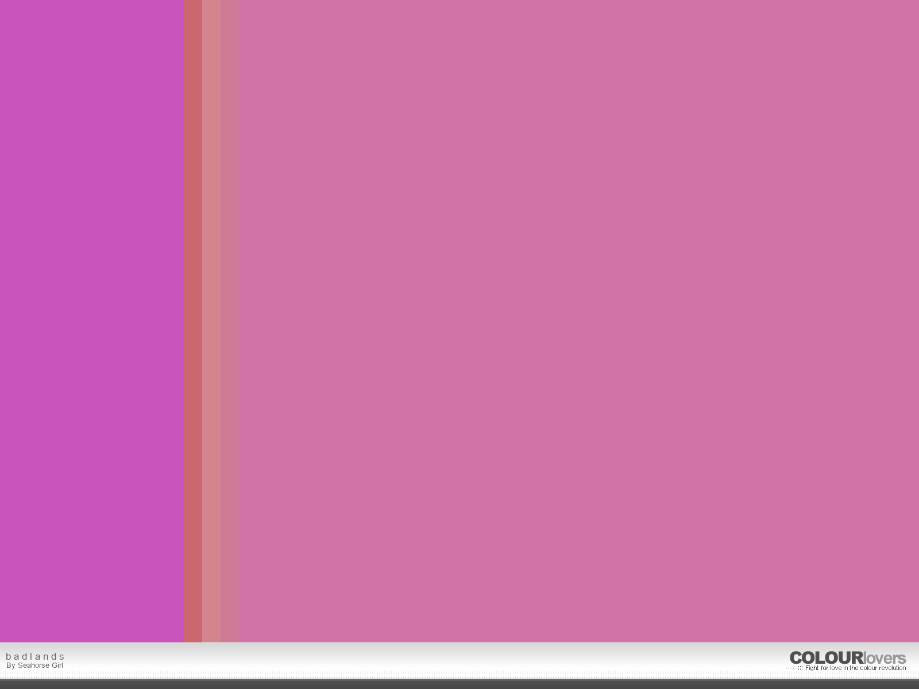Click the narrow coral red stripe
919x689 pixels.
click(x=193, y=321)
